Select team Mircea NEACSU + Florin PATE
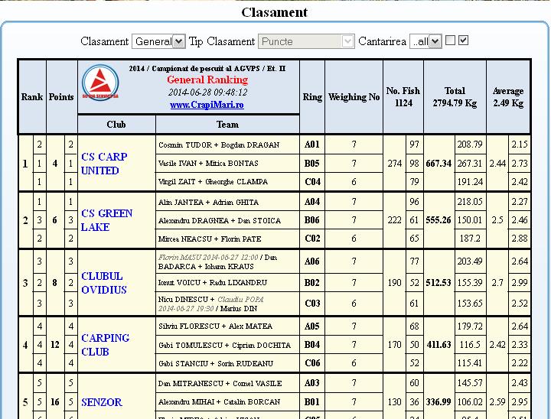 tap(210, 239)
